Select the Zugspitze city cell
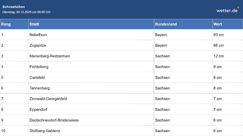Screen dimensions: 243x136 tap(38, 45)
